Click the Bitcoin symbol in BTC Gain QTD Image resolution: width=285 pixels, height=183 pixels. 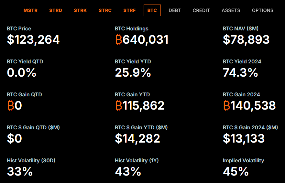(x=10, y=106)
